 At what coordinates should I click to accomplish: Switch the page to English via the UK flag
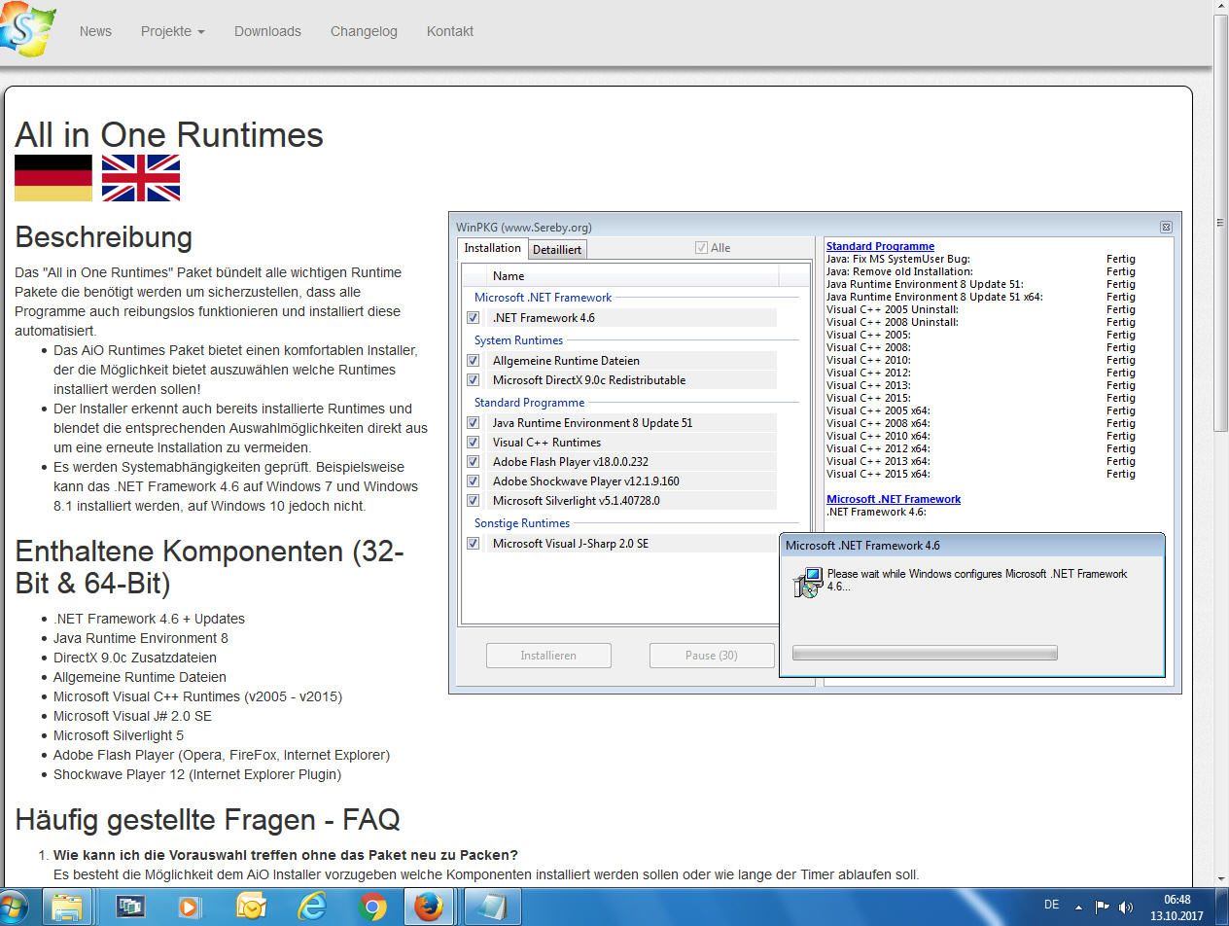141,178
